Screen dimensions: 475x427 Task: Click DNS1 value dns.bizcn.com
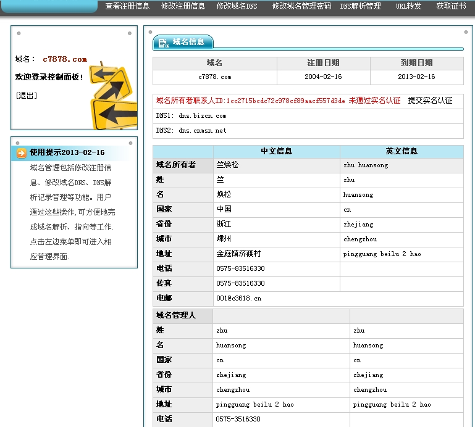(x=203, y=116)
